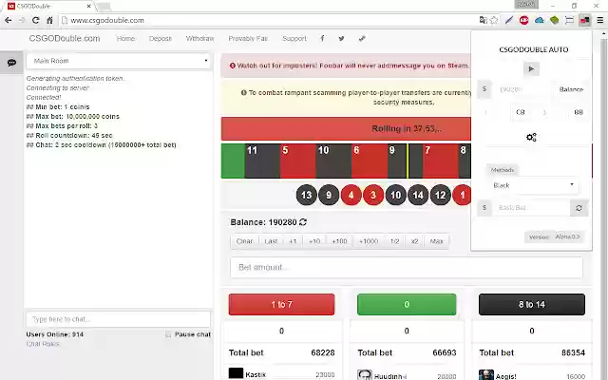Click the Balance button in popup
This screenshot has width=608, height=380.
coord(571,89)
